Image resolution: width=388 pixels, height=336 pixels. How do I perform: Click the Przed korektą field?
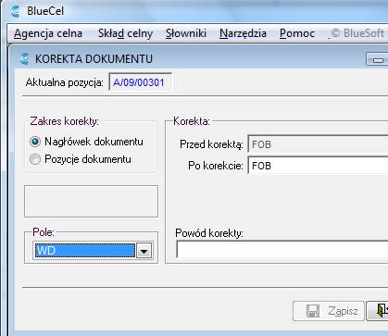coord(318,144)
